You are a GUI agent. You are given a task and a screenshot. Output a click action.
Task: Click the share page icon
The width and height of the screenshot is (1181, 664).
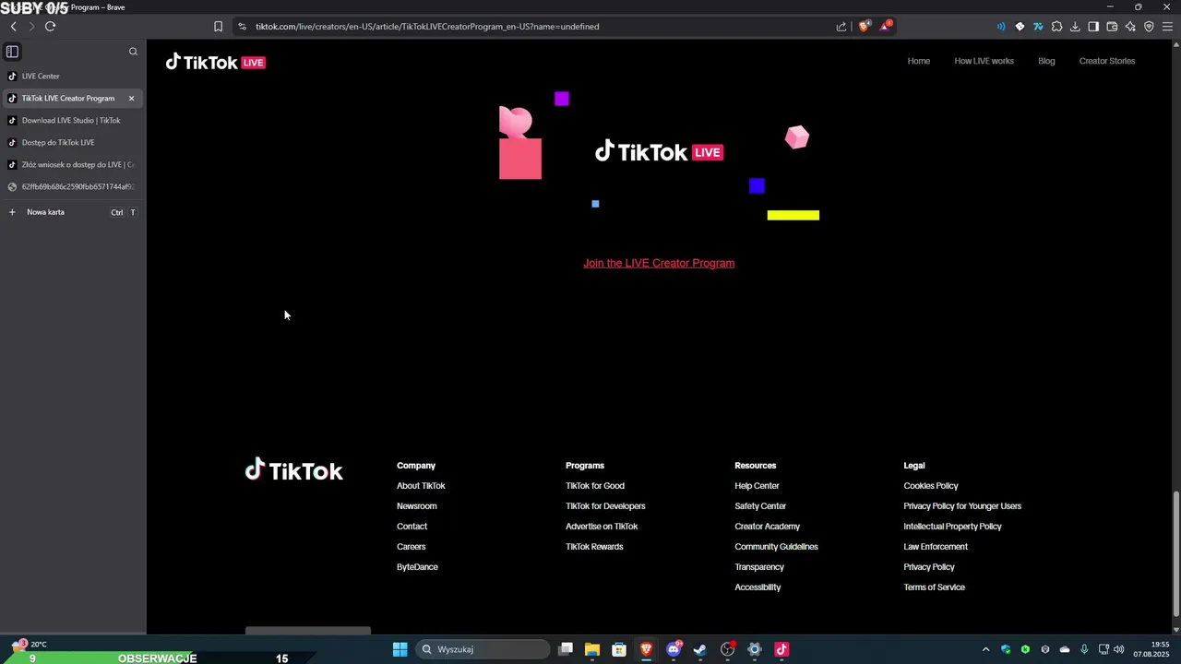[841, 27]
